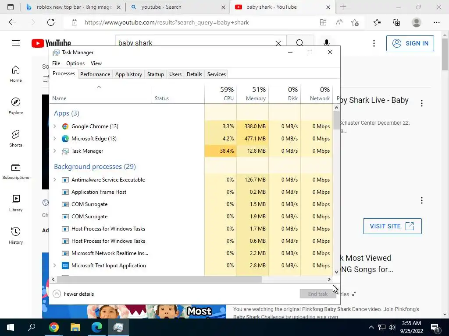This screenshot has width=449, height=336.
Task: Click the End task button
Action: coord(318,294)
